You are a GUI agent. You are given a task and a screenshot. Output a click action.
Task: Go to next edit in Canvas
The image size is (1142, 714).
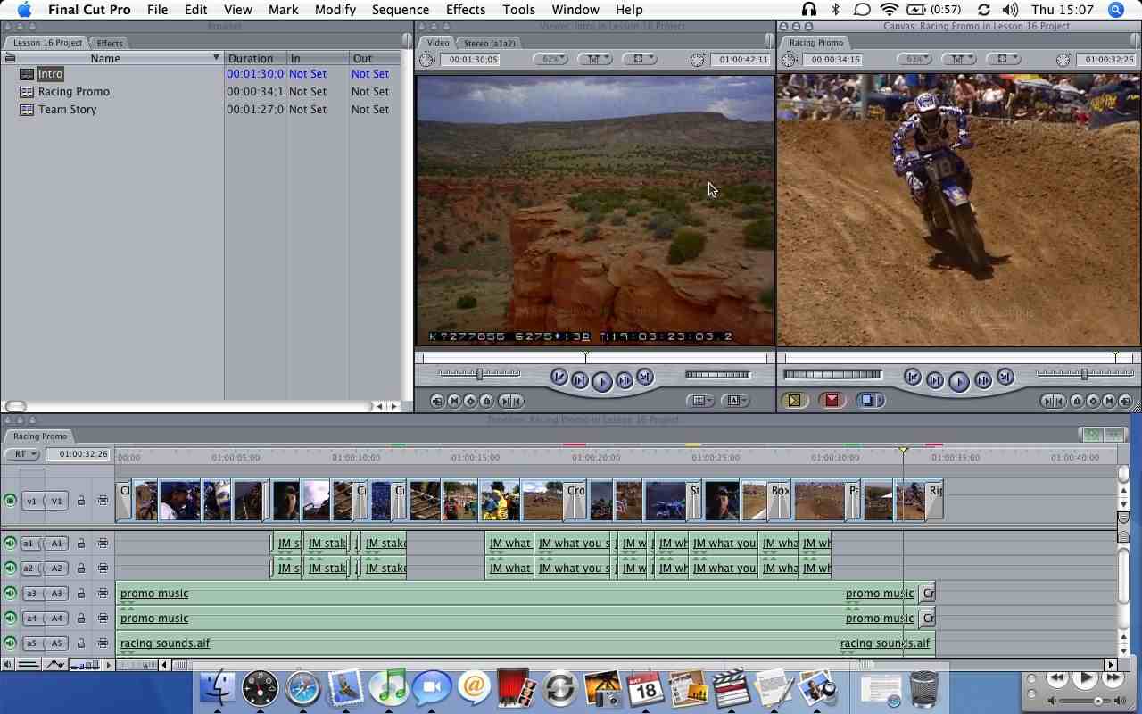[1005, 378]
